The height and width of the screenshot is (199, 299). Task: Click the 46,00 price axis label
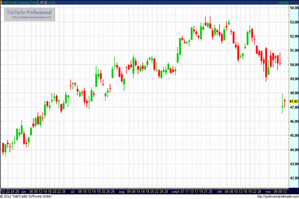294,121
